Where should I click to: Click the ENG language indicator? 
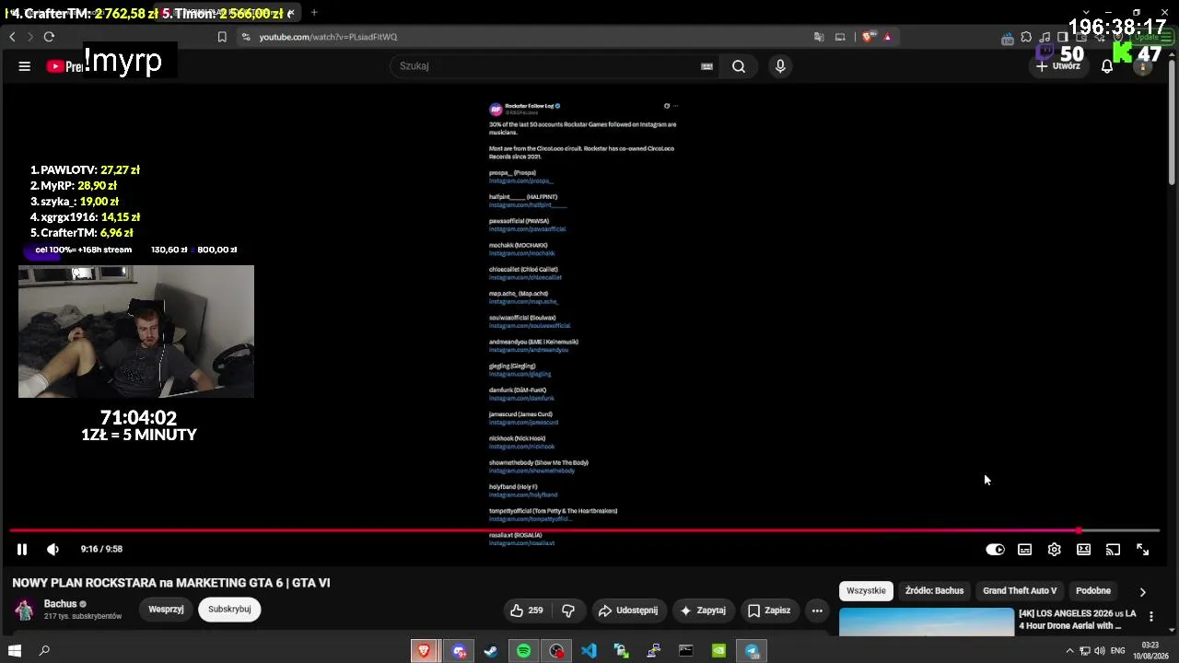click(1118, 651)
